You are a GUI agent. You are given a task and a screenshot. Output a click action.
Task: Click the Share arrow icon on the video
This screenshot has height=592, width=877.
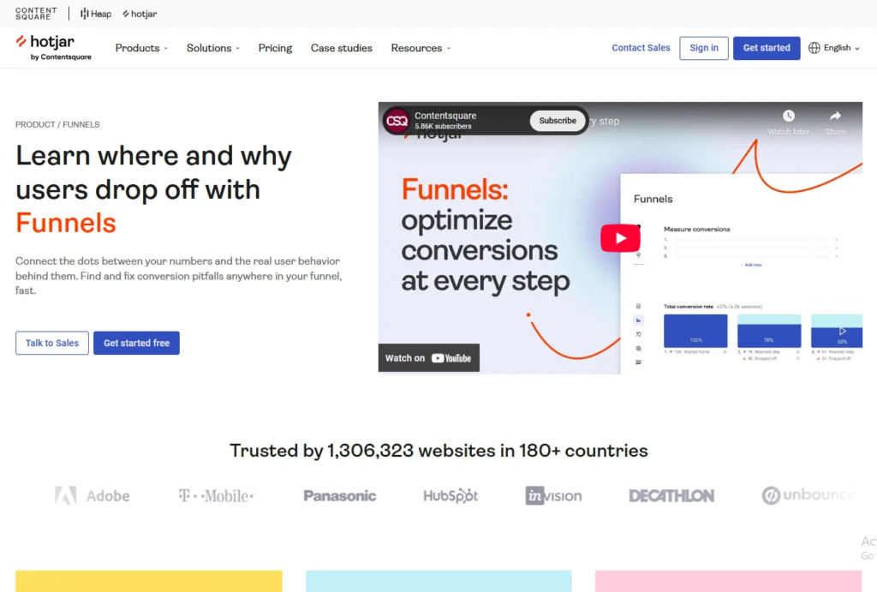point(835,116)
